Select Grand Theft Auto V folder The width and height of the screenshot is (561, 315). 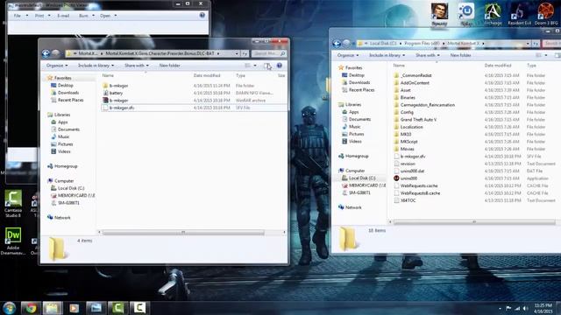coord(418,120)
